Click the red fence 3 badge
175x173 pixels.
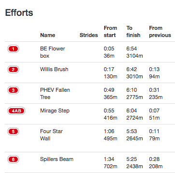(x=13, y=90)
